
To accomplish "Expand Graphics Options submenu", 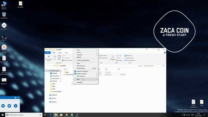I will pyautogui.click(x=86, y=74).
